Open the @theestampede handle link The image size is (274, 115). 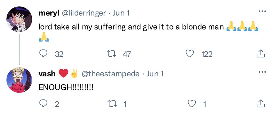click(110, 74)
